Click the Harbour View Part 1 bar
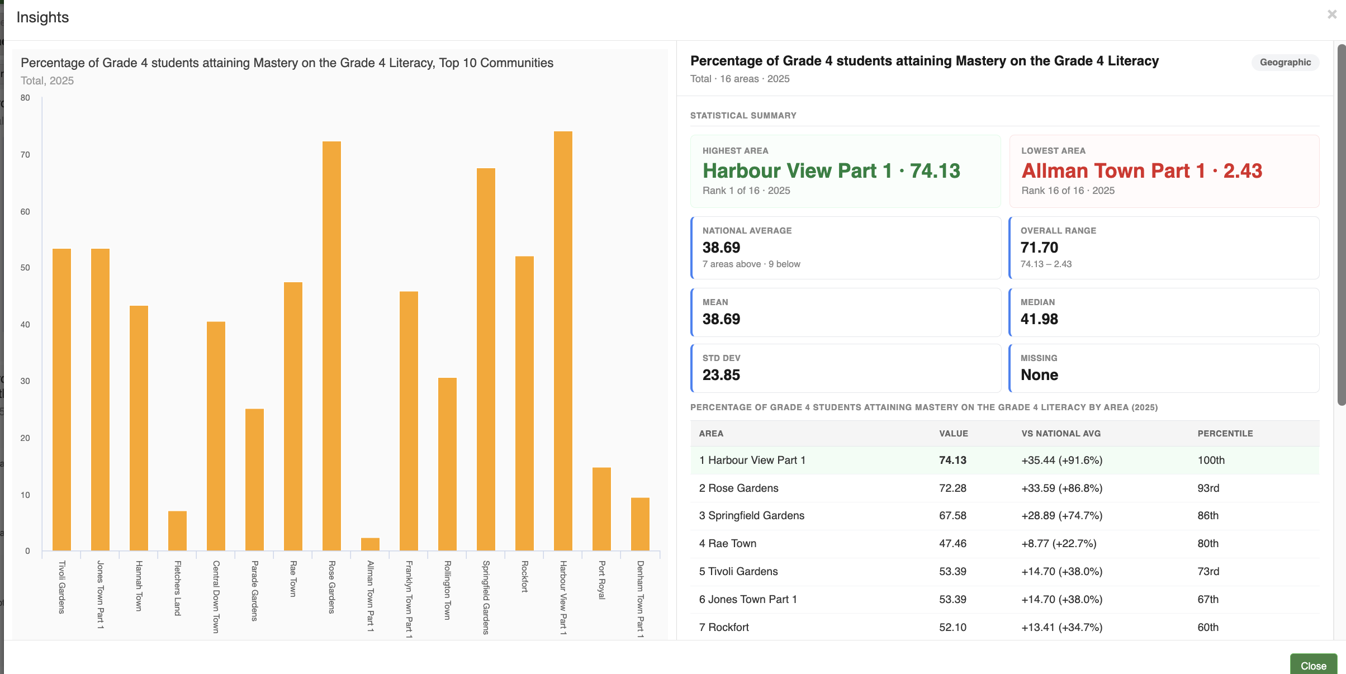 pyautogui.click(x=563, y=341)
